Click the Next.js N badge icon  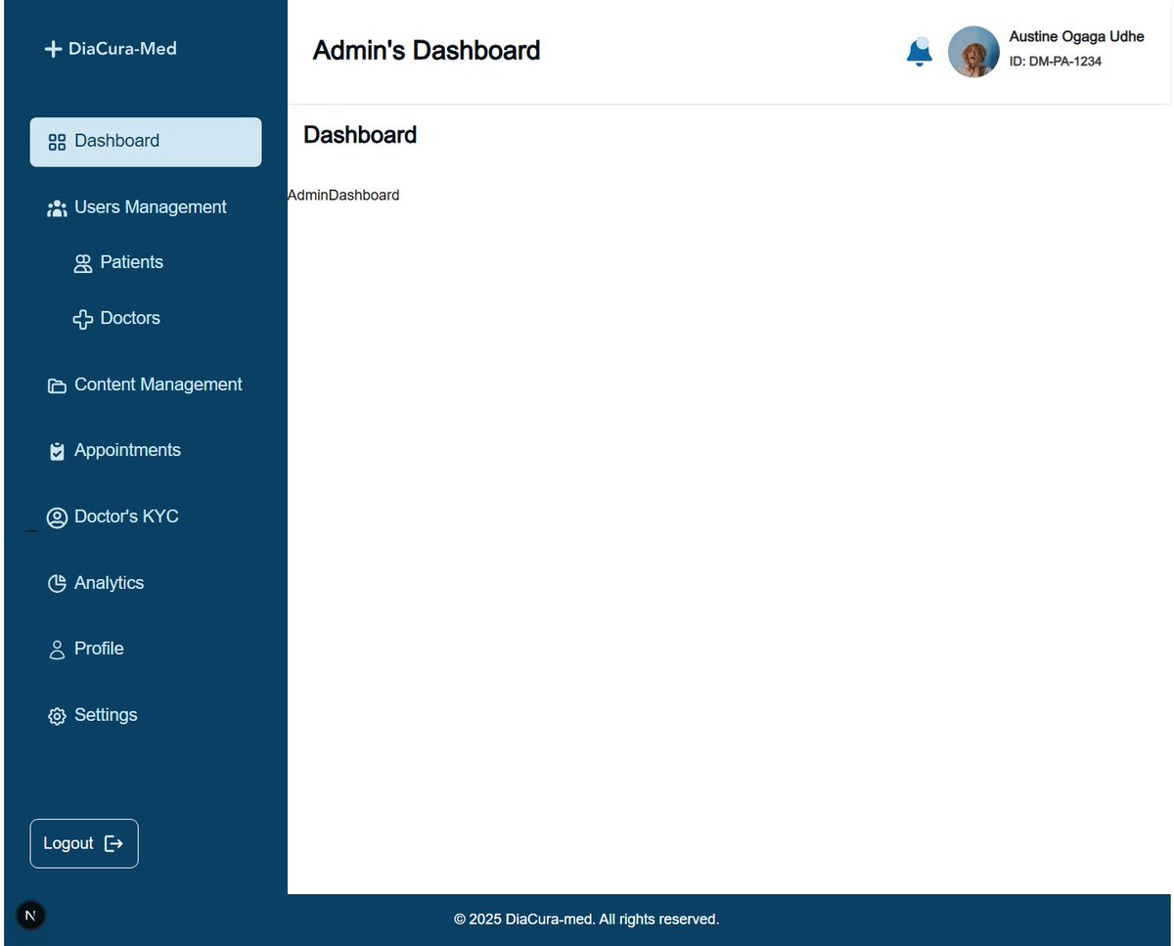pos(30,916)
